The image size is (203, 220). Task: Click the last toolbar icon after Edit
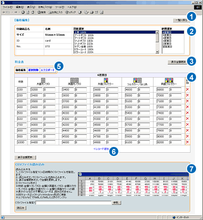[x=102, y=12]
